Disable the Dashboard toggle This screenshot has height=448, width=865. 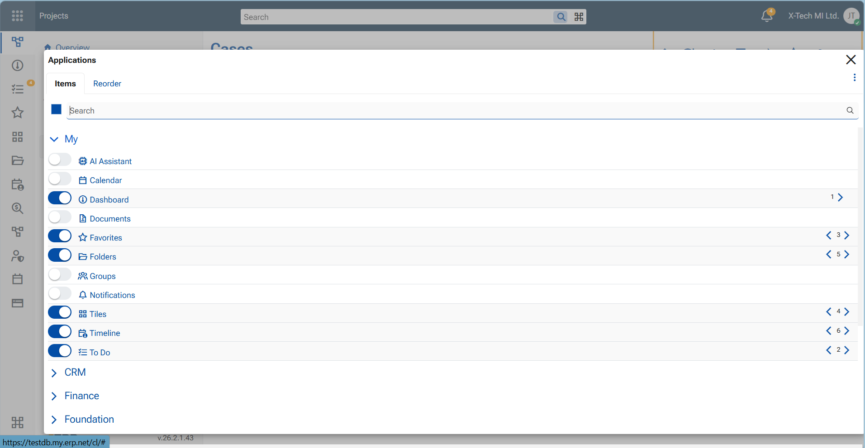(60, 198)
